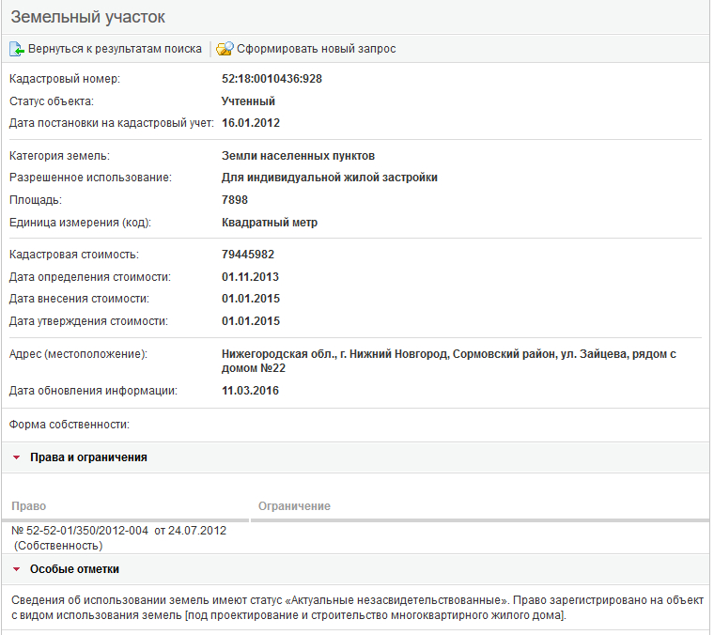The width and height of the screenshot is (714, 635).
Task: Click the 'Учтенный' status value
Action: [x=248, y=101]
